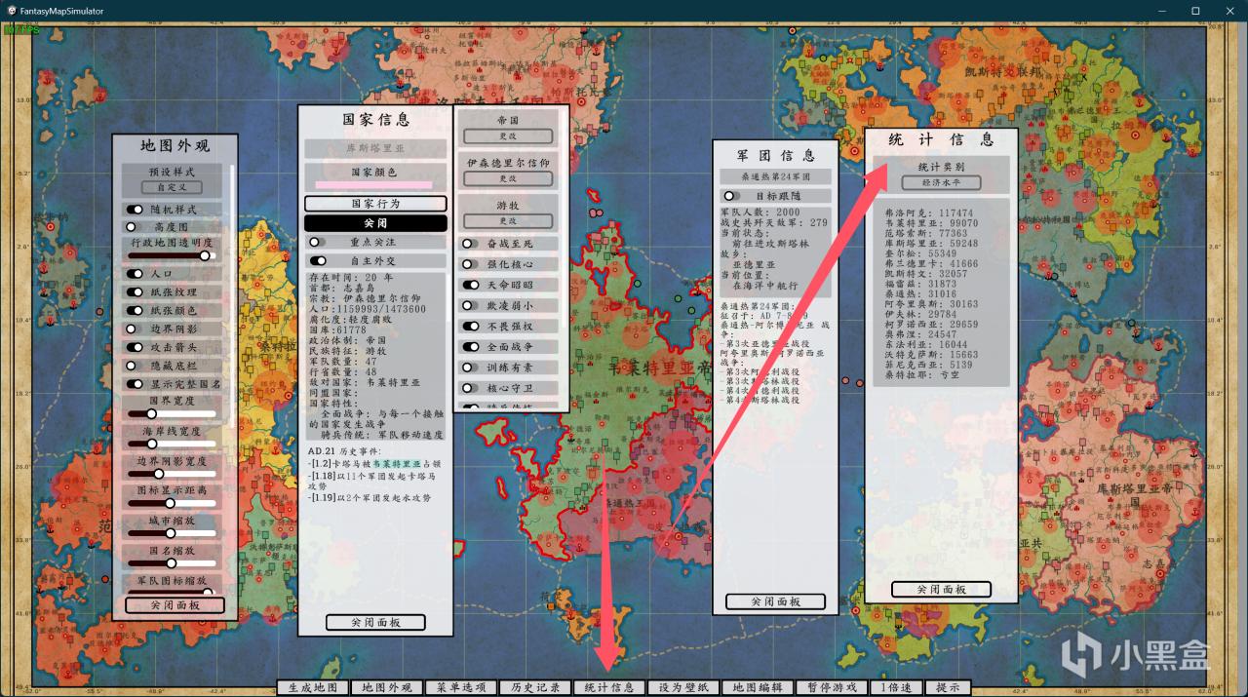Enable the 奋战至死 trait switch
This screenshot has width=1248, height=697.
[x=470, y=244]
